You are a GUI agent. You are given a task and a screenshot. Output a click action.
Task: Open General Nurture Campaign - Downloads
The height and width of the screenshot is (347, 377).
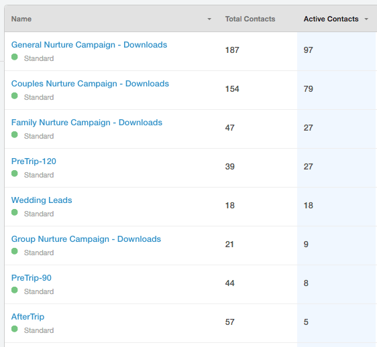(89, 45)
